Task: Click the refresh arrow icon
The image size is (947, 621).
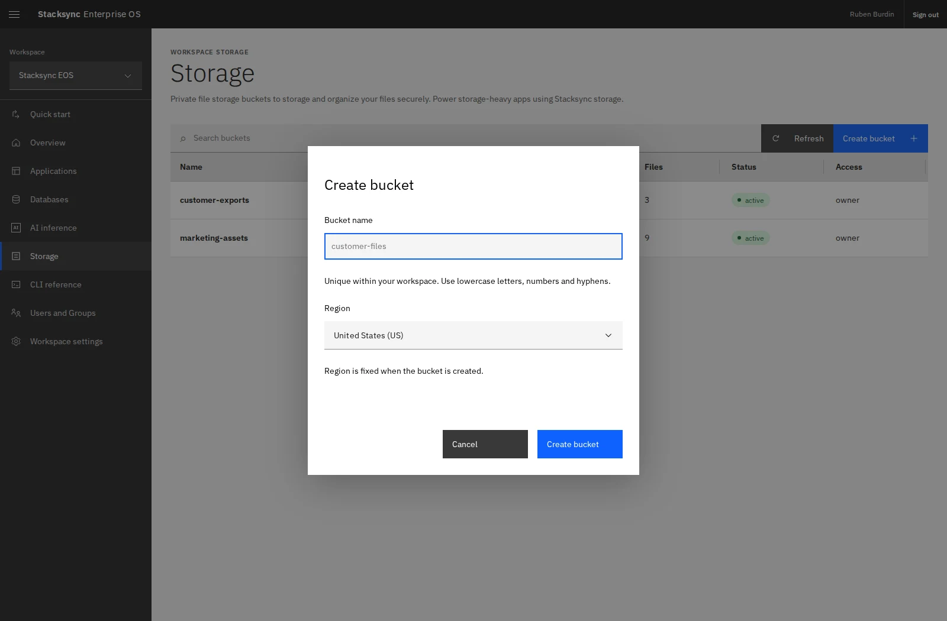Action: pos(775,138)
